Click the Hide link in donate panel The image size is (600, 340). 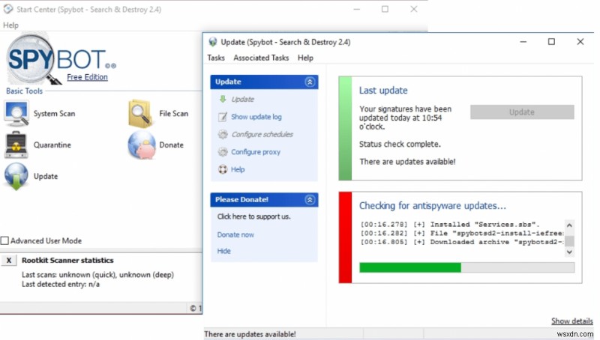coord(223,251)
